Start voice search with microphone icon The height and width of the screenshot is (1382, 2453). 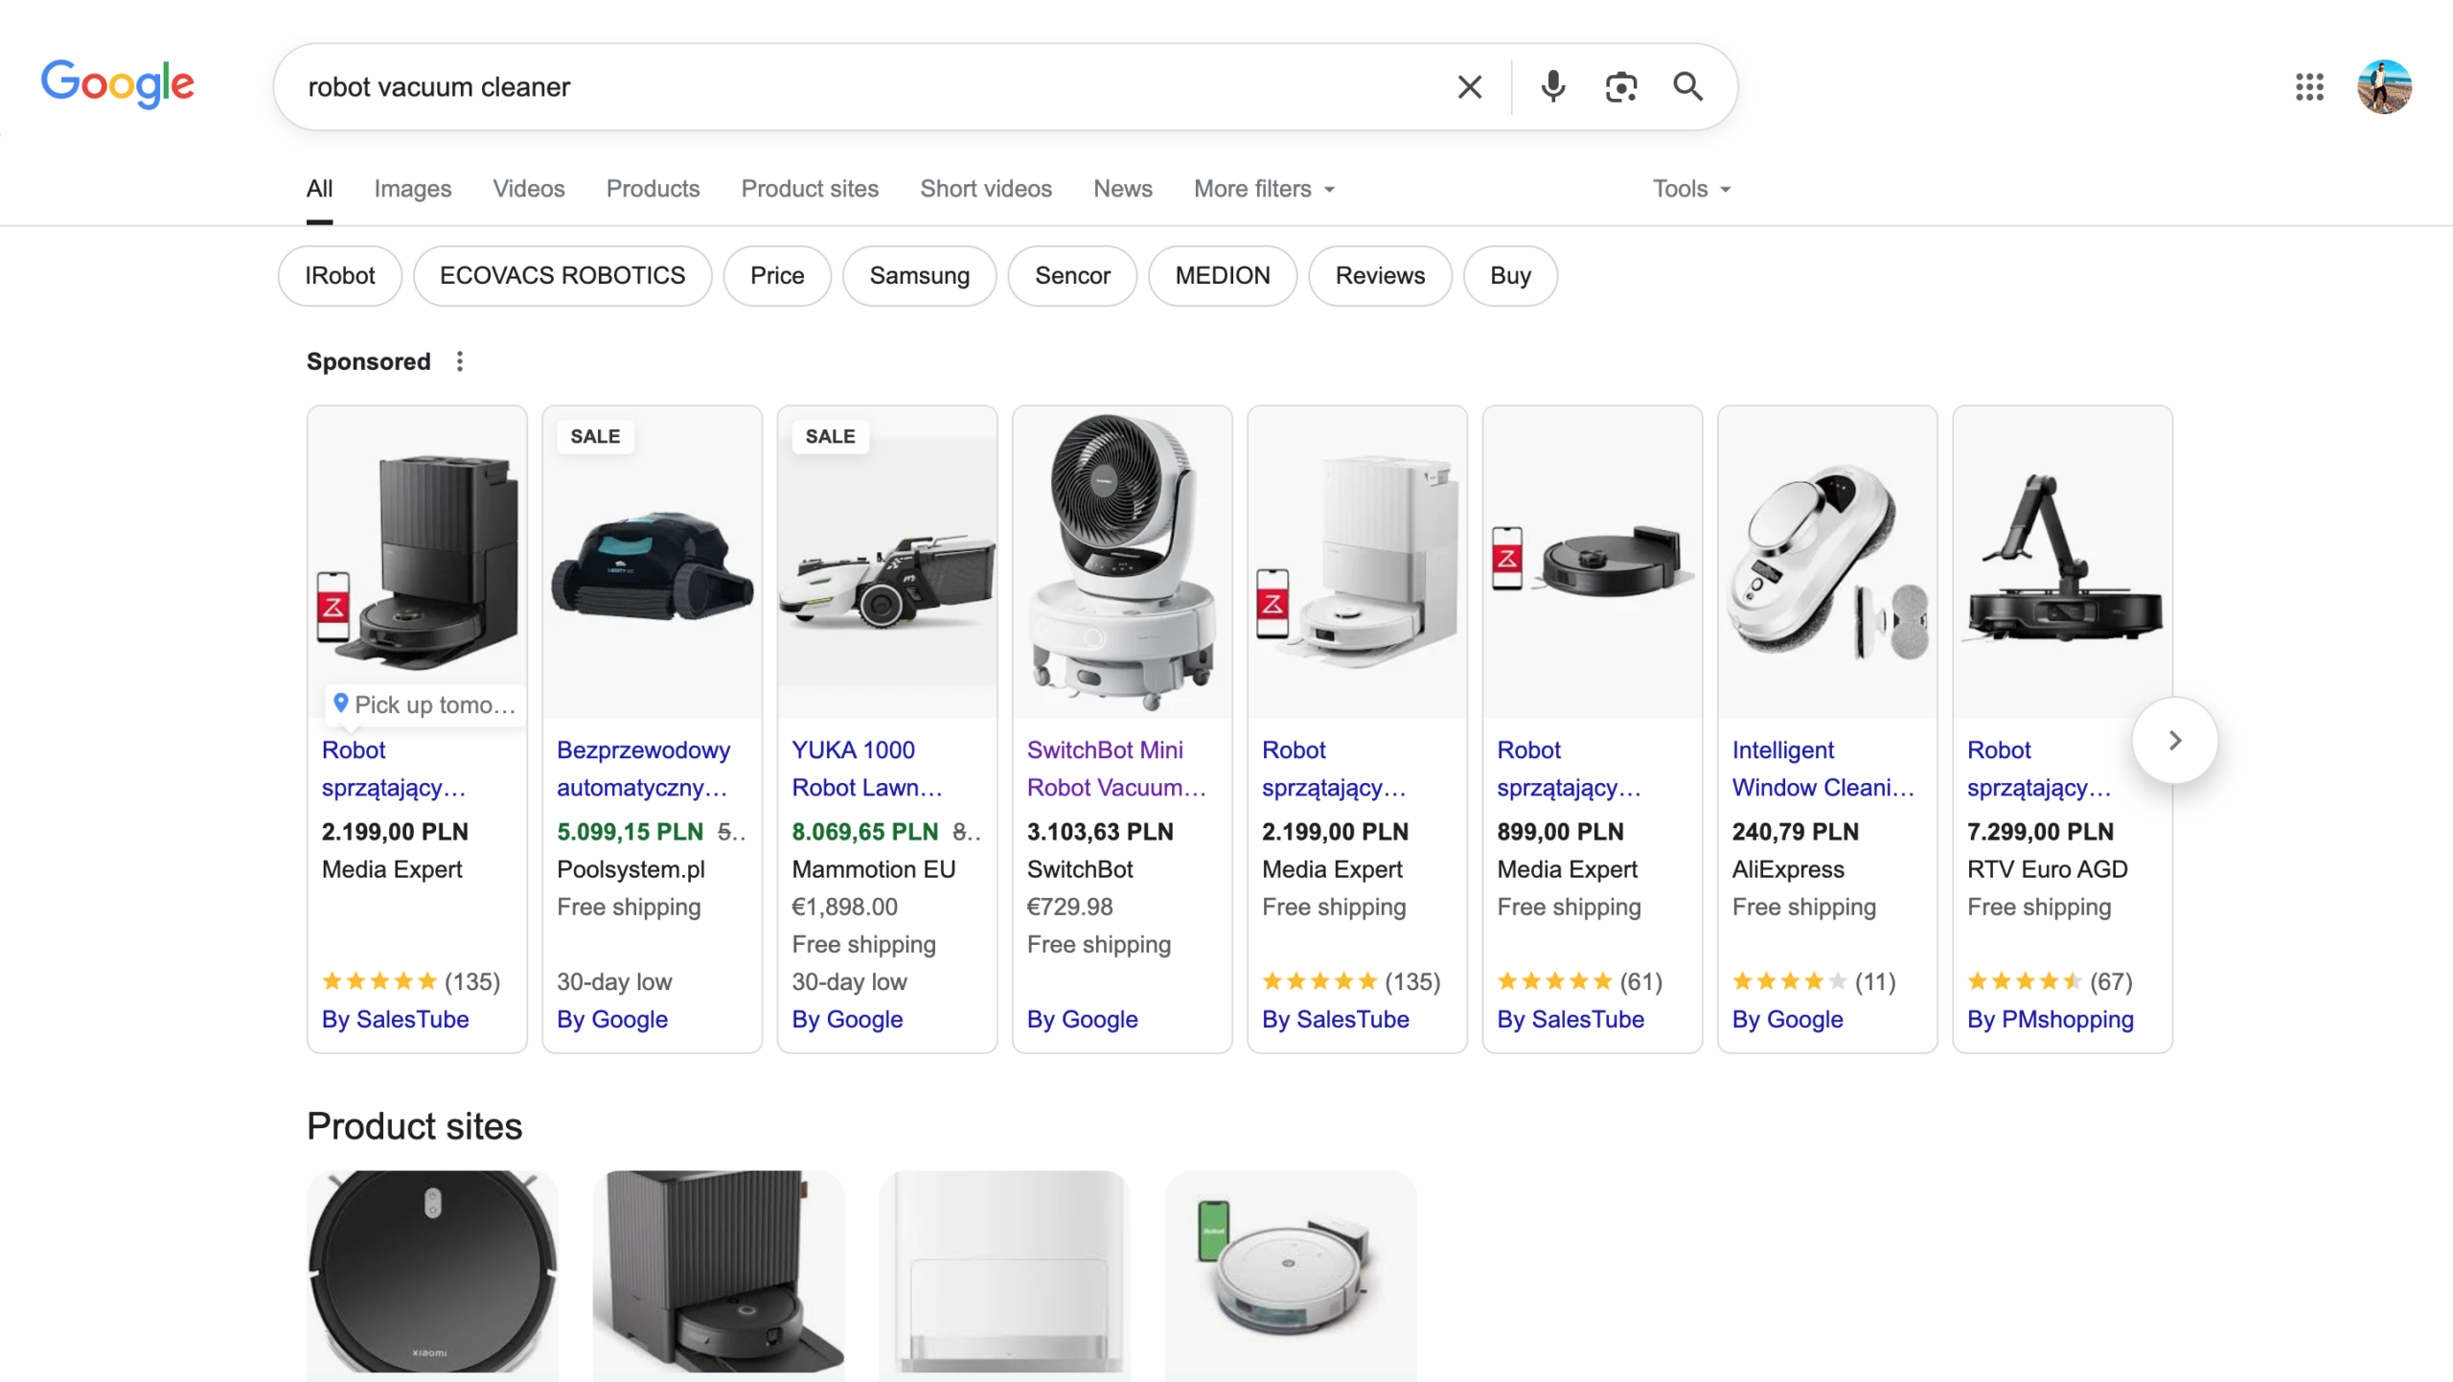click(1552, 86)
